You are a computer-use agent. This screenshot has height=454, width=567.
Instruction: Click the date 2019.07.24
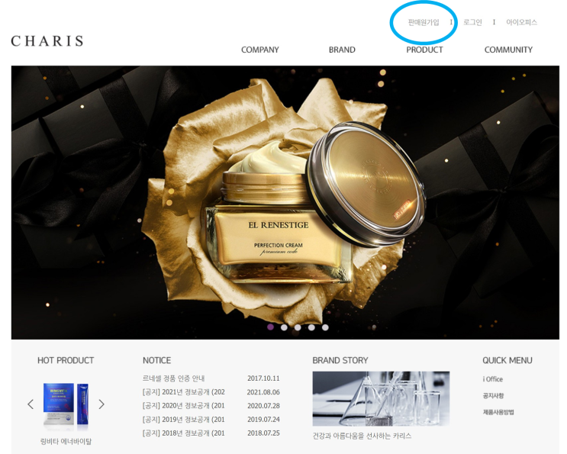263,420
